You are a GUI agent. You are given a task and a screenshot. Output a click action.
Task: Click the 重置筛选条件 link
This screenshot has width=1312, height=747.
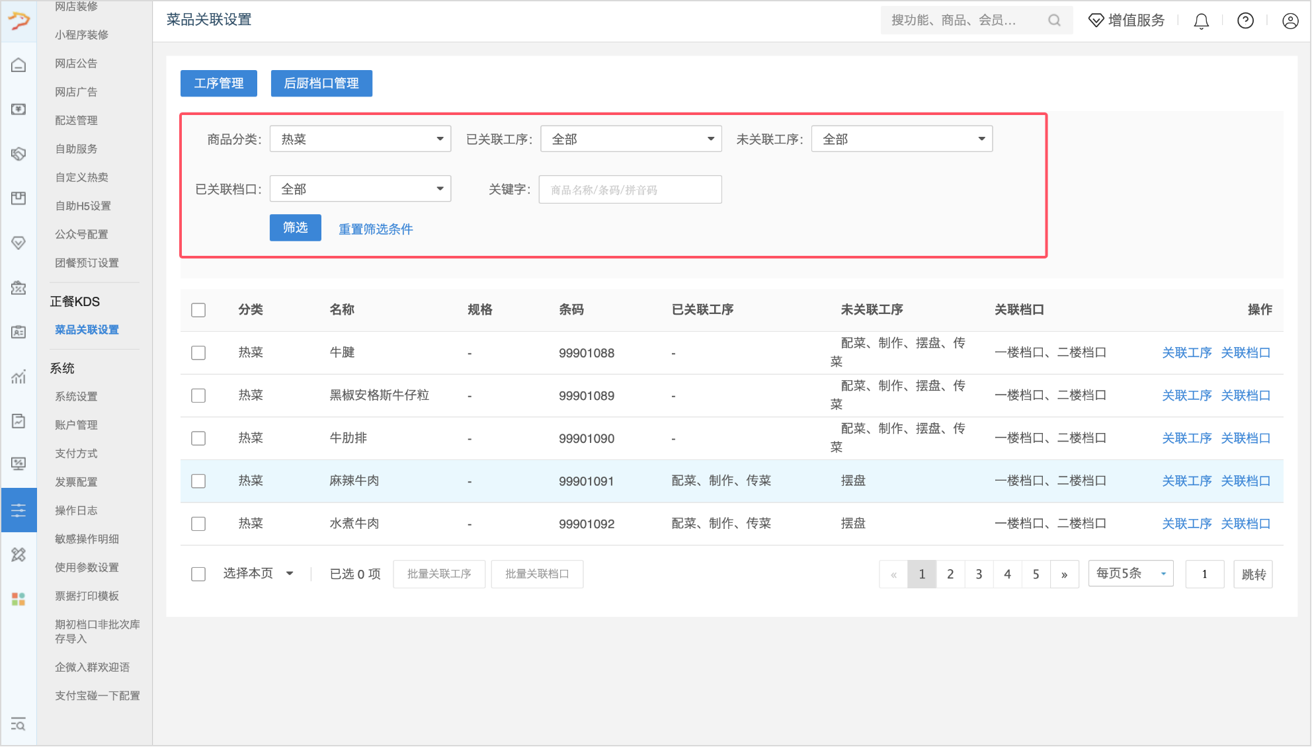(x=376, y=229)
